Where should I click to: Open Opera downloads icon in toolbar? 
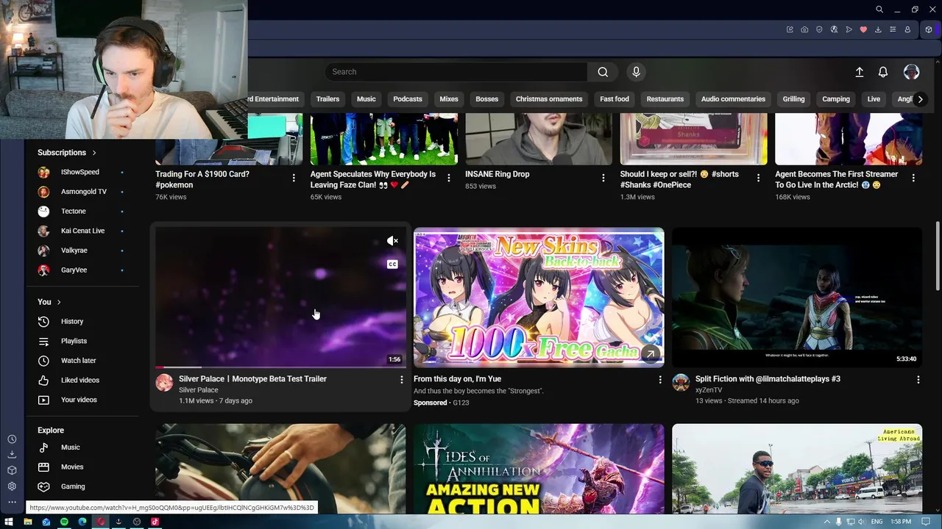(878, 29)
